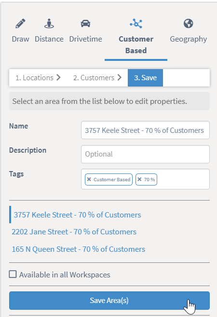This screenshot has width=217, height=317.
Task: Select the Draw pencil icon
Action: pos(20,24)
